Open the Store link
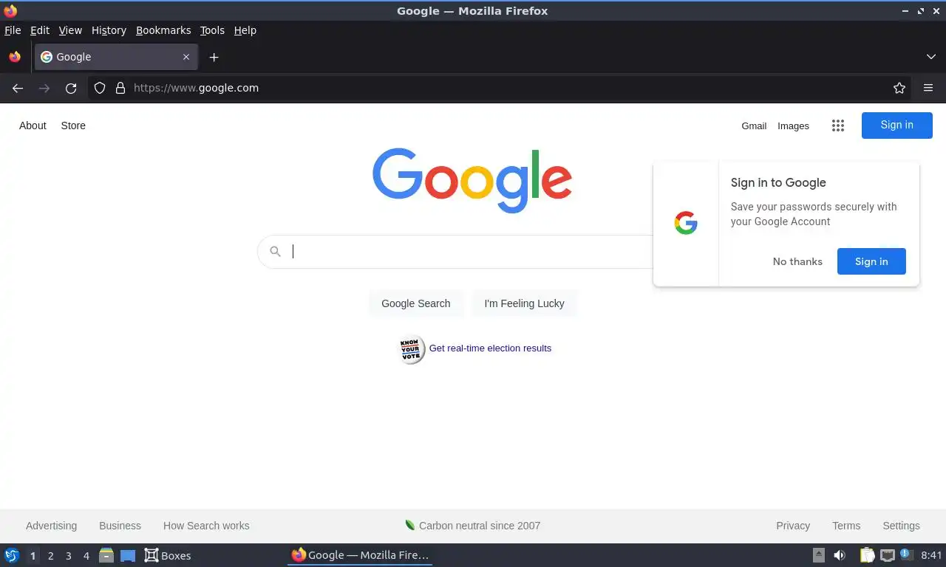Image resolution: width=946 pixels, height=567 pixels. click(73, 126)
